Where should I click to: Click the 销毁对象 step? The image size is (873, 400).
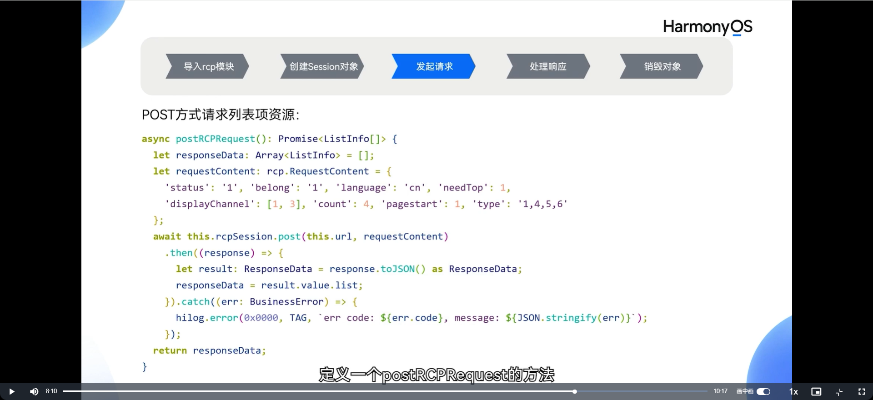click(662, 66)
